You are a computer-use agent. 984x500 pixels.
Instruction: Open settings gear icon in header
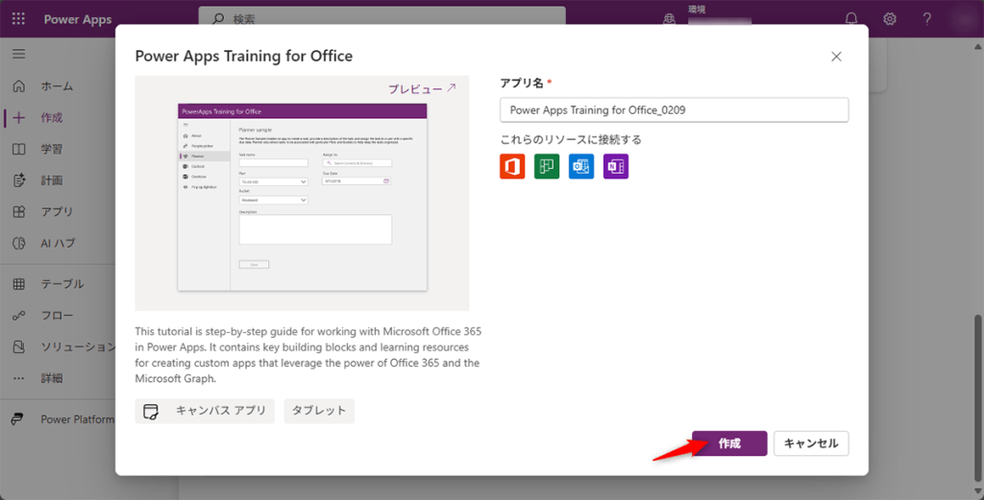pos(889,19)
